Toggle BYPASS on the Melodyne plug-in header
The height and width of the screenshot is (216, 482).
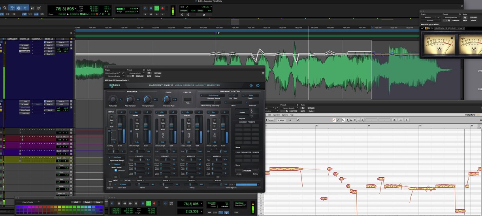pos(311,108)
